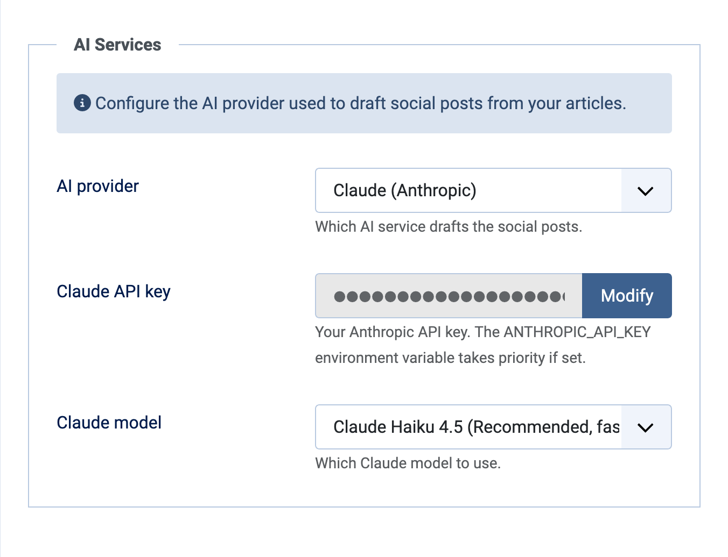Click the 'Your Anthropic API key' help text

point(483,345)
